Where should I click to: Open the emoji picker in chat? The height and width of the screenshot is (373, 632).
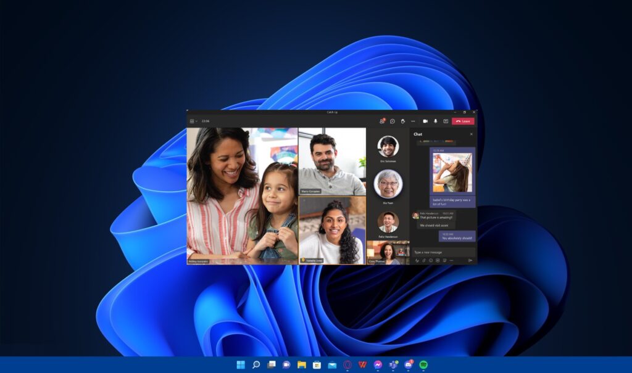(430, 261)
